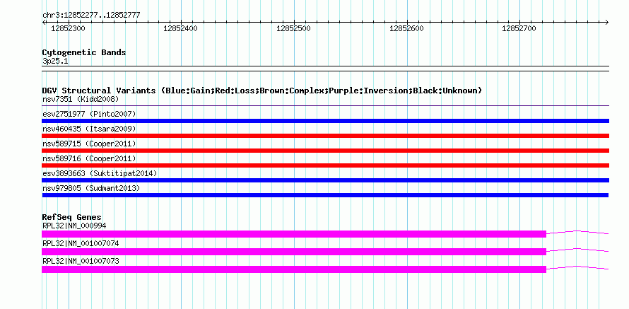Open variant nsv589716 (Cooper2011) label
Image resolution: width=629 pixels, height=309 pixels.
(x=89, y=158)
